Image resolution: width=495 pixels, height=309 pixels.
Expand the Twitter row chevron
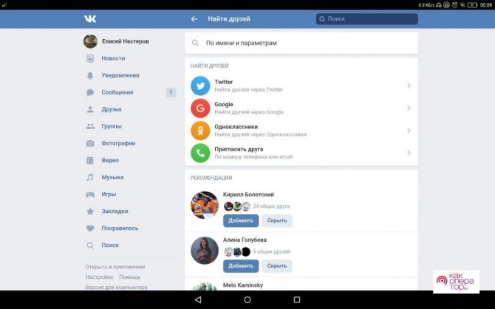(x=409, y=86)
